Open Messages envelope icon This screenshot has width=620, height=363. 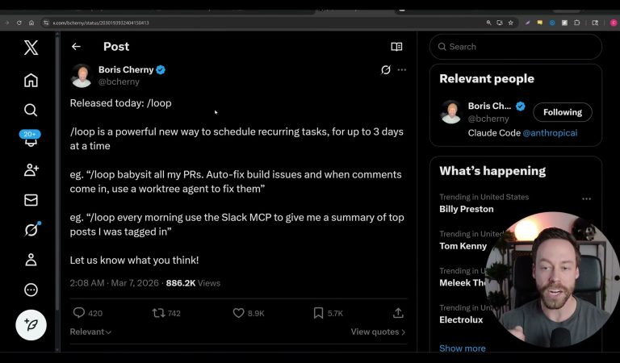coord(31,199)
